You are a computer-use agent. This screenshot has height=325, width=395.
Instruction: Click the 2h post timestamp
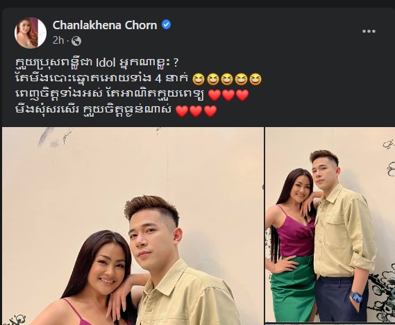(x=58, y=40)
